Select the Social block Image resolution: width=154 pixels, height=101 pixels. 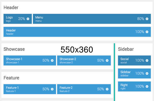click(134, 60)
